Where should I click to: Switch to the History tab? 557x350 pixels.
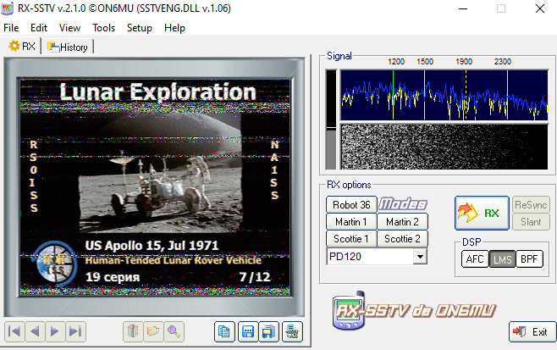pos(68,47)
